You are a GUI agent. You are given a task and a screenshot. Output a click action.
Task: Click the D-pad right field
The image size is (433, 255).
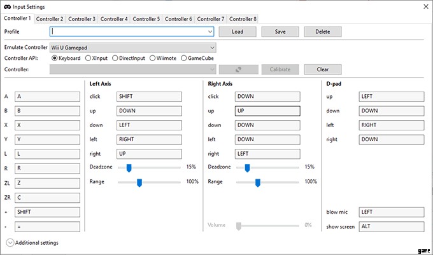point(392,139)
